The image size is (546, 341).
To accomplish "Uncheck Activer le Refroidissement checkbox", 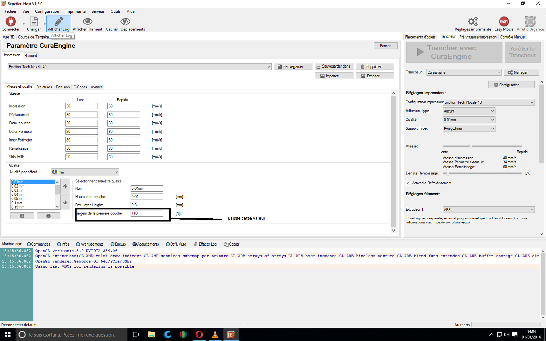I will point(408,183).
